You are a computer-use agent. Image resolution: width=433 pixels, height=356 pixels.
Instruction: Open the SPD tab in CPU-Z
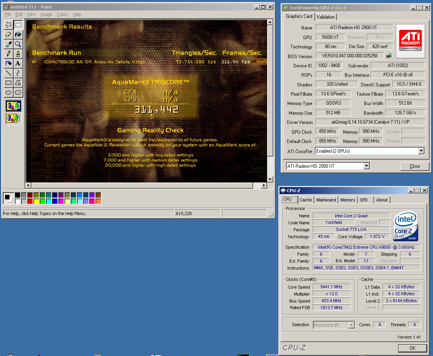364,200
